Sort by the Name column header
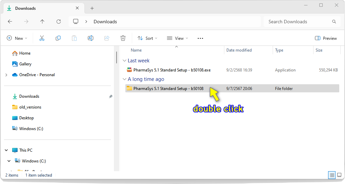This screenshot has height=184, width=345. point(136,50)
